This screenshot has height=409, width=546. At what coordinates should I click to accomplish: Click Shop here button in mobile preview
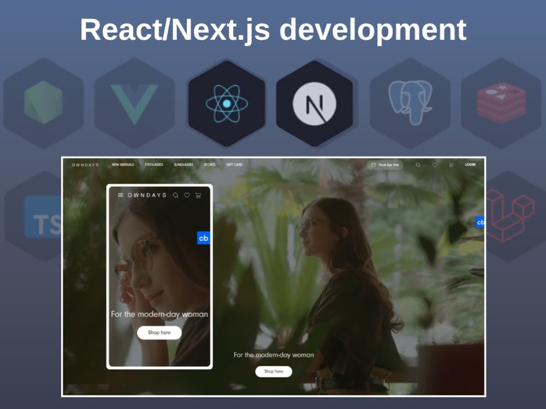159,333
